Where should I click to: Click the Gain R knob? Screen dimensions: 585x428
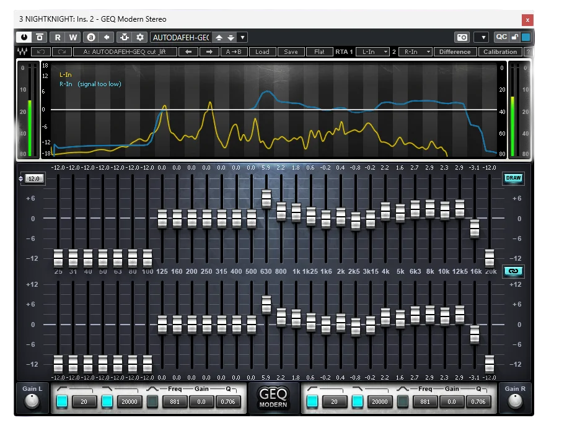[515, 401]
